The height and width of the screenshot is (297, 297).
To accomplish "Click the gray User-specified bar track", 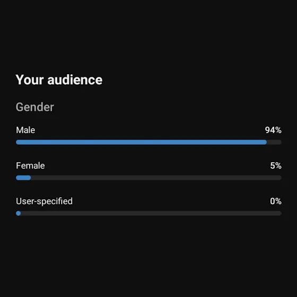I will 151,213.
